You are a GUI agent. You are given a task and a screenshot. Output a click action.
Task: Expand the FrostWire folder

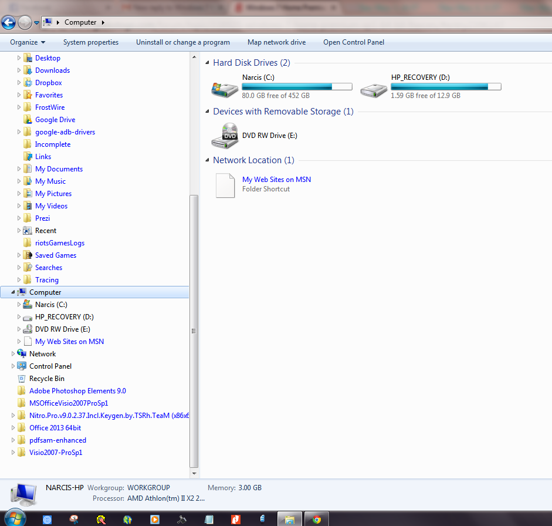19,107
